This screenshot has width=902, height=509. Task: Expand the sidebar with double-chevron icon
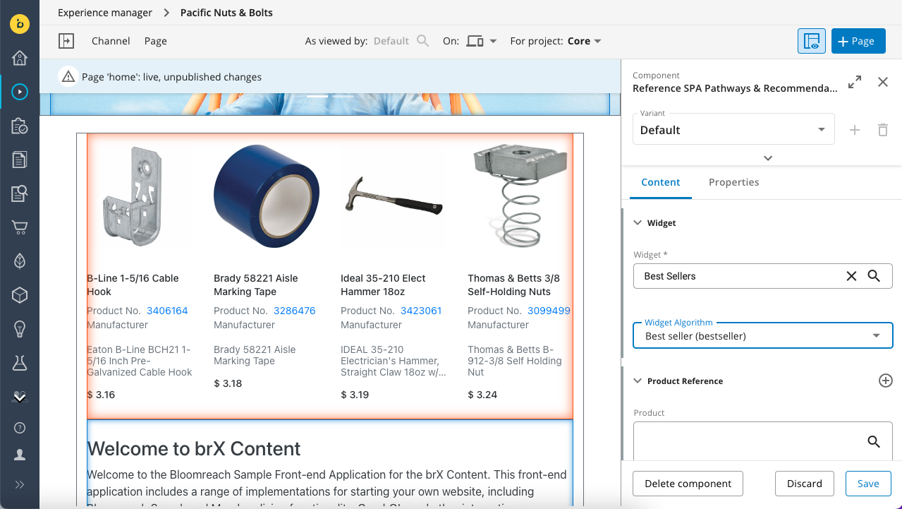tap(20, 485)
